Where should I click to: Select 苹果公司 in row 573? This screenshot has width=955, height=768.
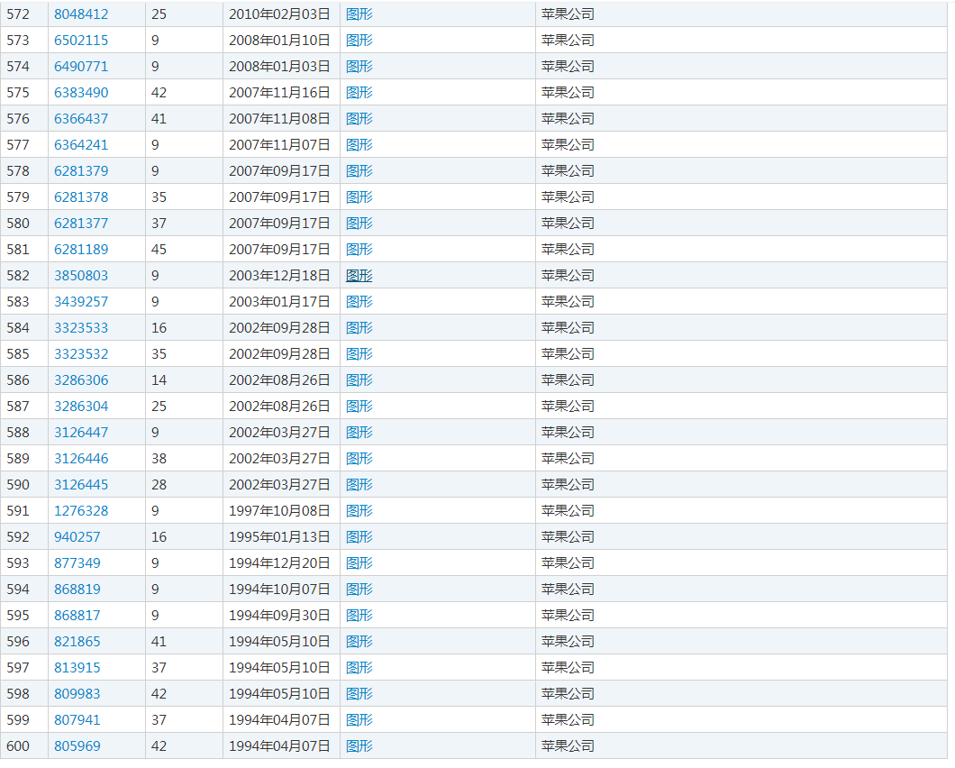(568, 41)
